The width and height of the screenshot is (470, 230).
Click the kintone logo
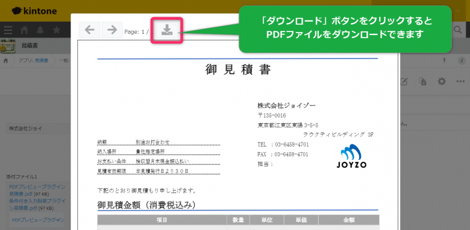(x=34, y=11)
